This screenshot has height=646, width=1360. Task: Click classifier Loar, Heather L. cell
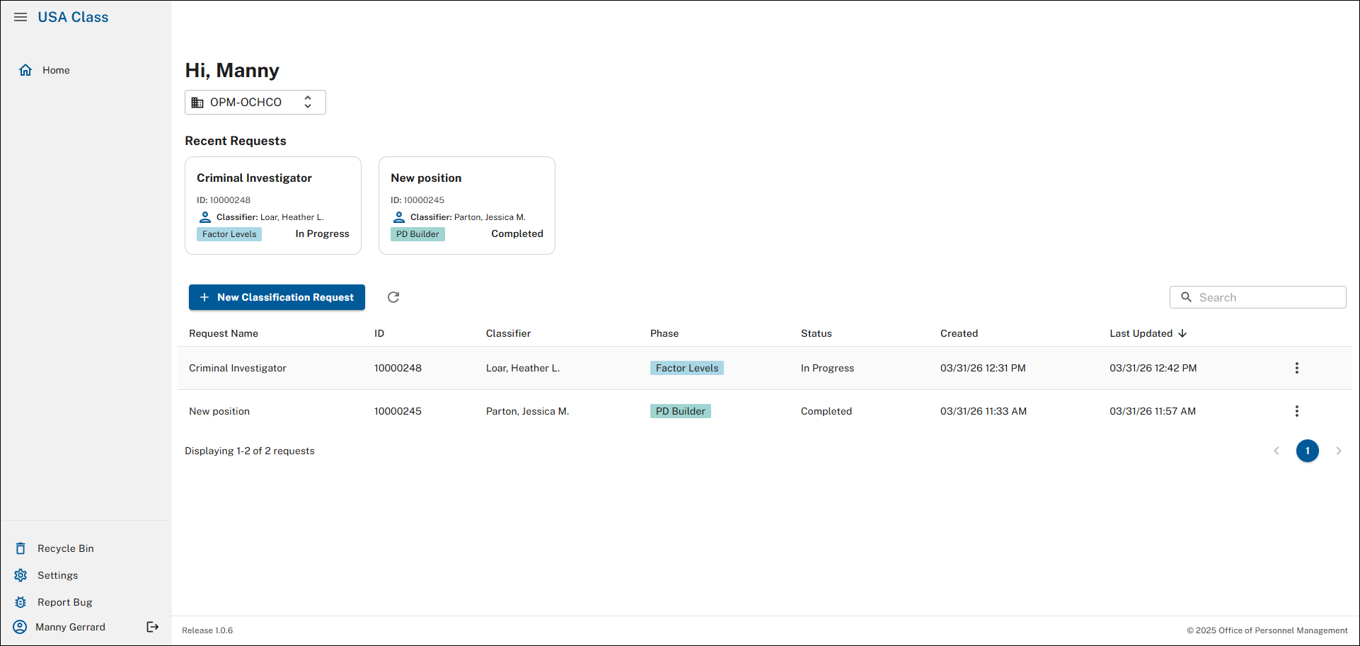(x=523, y=368)
